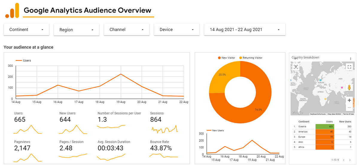Image resolution: width=359 pixels, height=167 pixels.
Task: Open the map Terms of Use link
Action: tap(348, 114)
